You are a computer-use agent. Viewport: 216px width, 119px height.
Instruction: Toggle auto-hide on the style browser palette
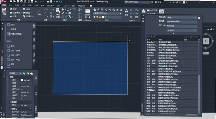click(x=143, y=18)
